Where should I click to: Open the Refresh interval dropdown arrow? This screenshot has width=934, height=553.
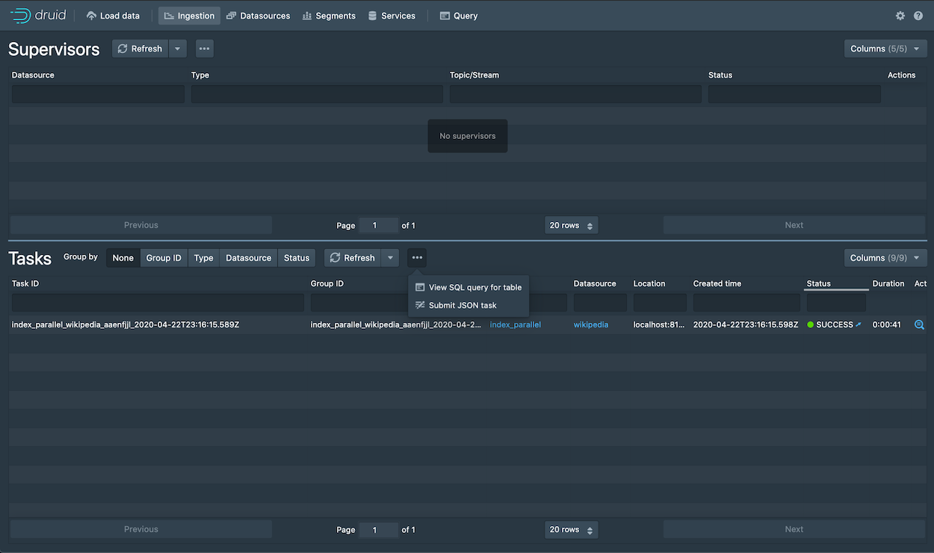pyautogui.click(x=177, y=48)
